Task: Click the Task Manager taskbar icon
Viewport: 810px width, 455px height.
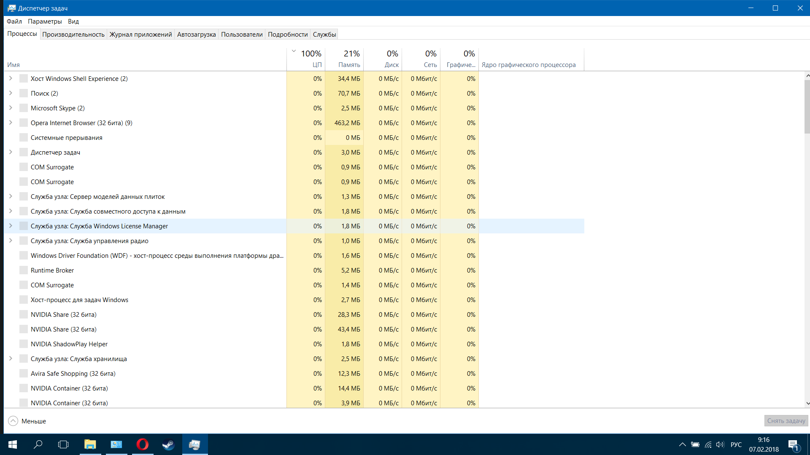Action: [x=195, y=444]
